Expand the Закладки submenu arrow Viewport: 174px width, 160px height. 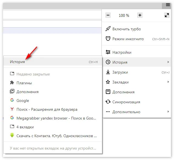coord(168,82)
